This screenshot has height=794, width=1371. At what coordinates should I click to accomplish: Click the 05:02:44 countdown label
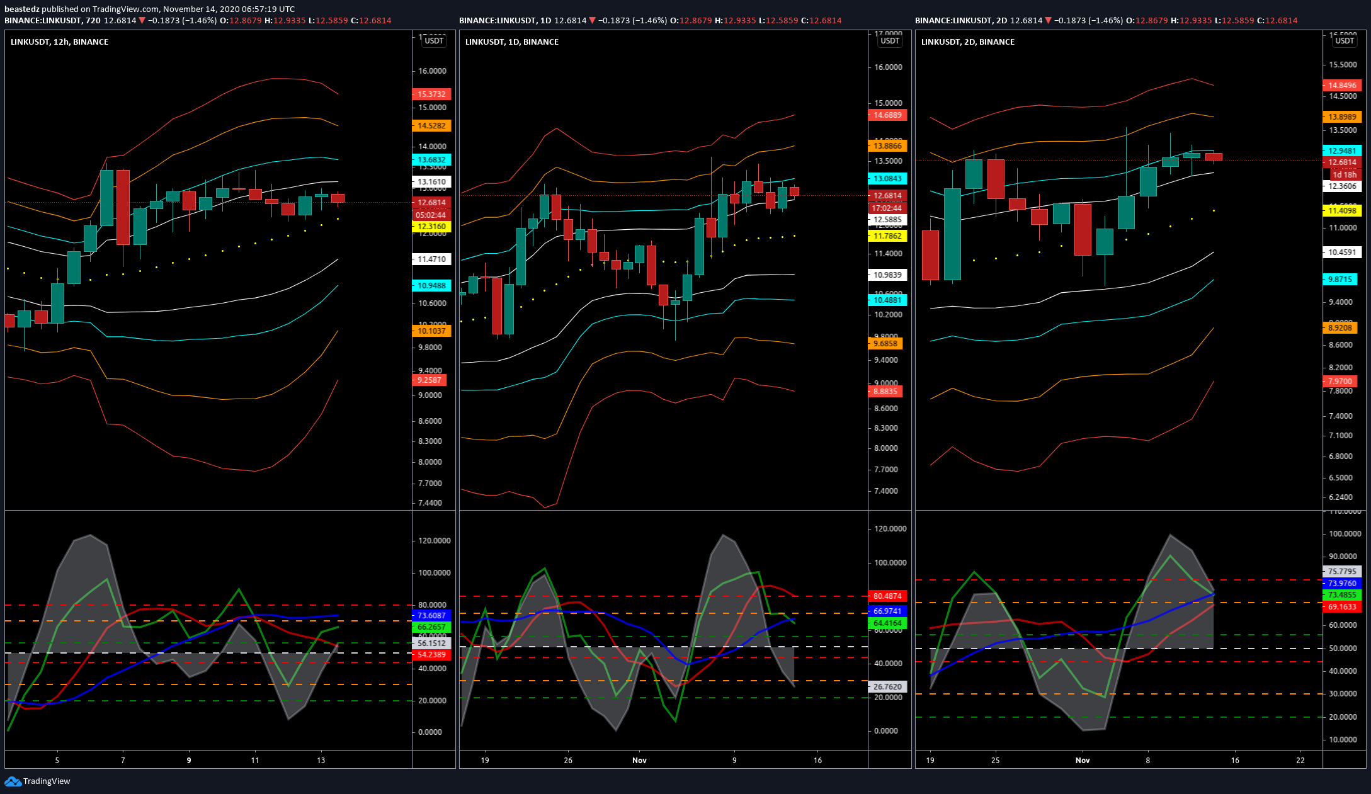point(431,215)
